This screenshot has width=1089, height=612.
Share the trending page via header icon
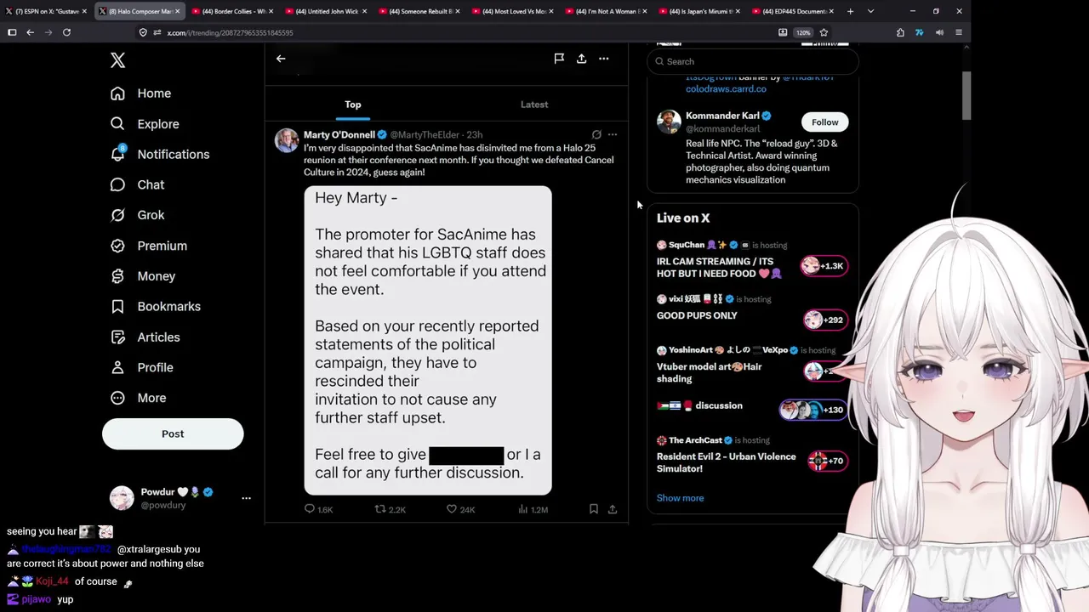(x=581, y=59)
